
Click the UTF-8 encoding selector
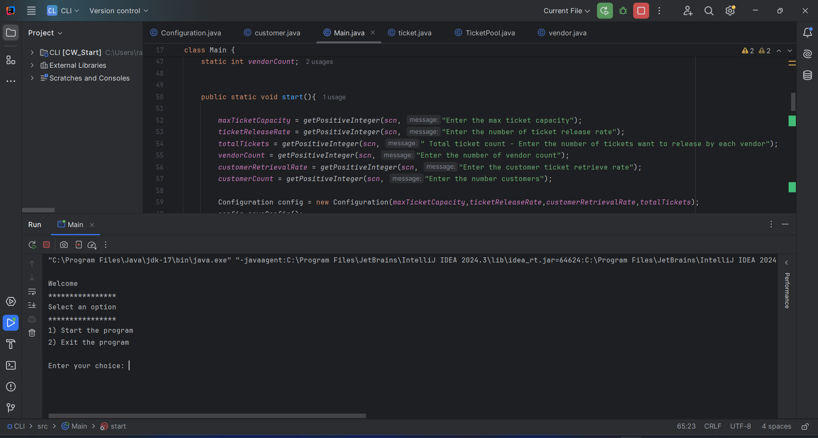click(740, 426)
